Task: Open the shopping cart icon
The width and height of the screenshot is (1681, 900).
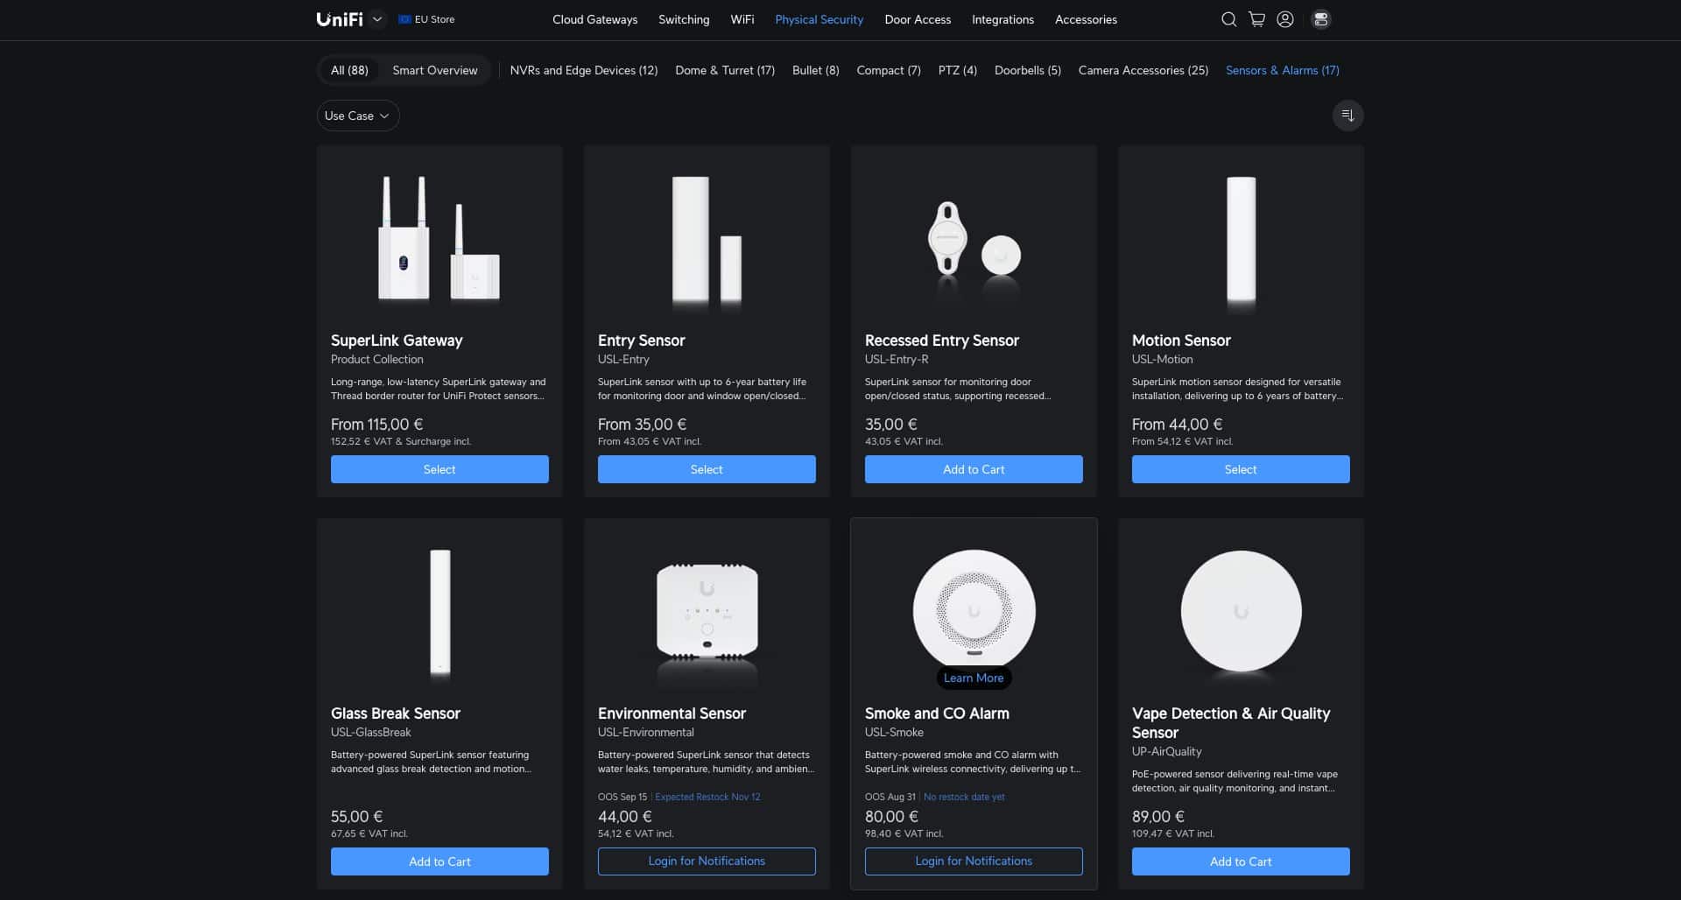Action: pos(1257,19)
